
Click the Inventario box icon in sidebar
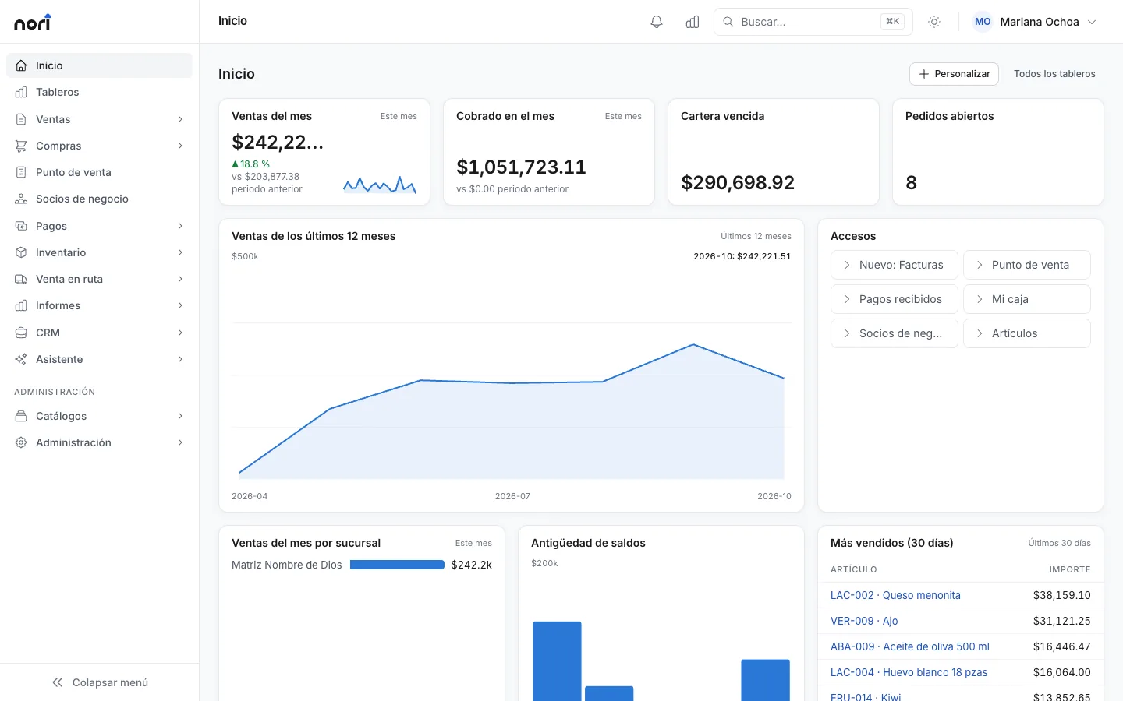tap(21, 252)
